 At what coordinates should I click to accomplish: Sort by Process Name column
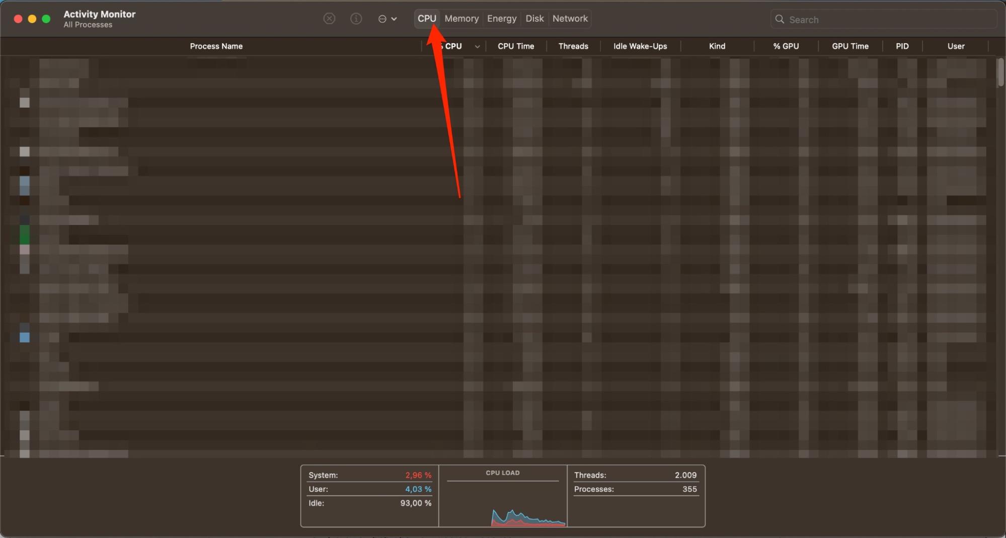pos(216,46)
